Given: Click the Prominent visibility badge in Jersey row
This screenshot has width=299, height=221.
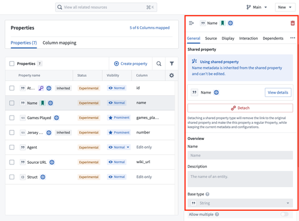Looking at the screenshot, I should 119,132.
